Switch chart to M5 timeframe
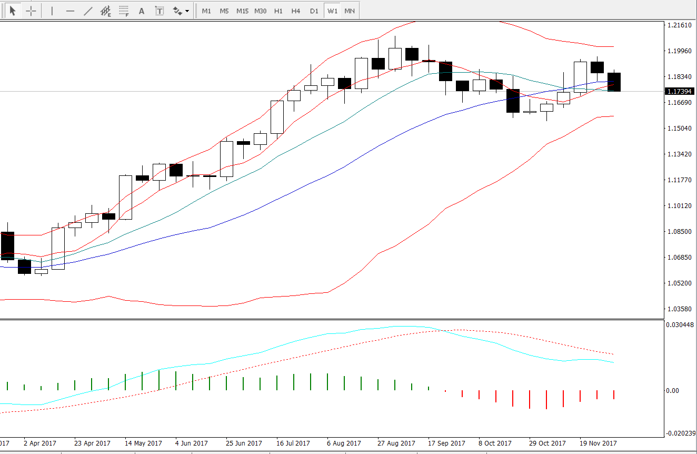 224,11
